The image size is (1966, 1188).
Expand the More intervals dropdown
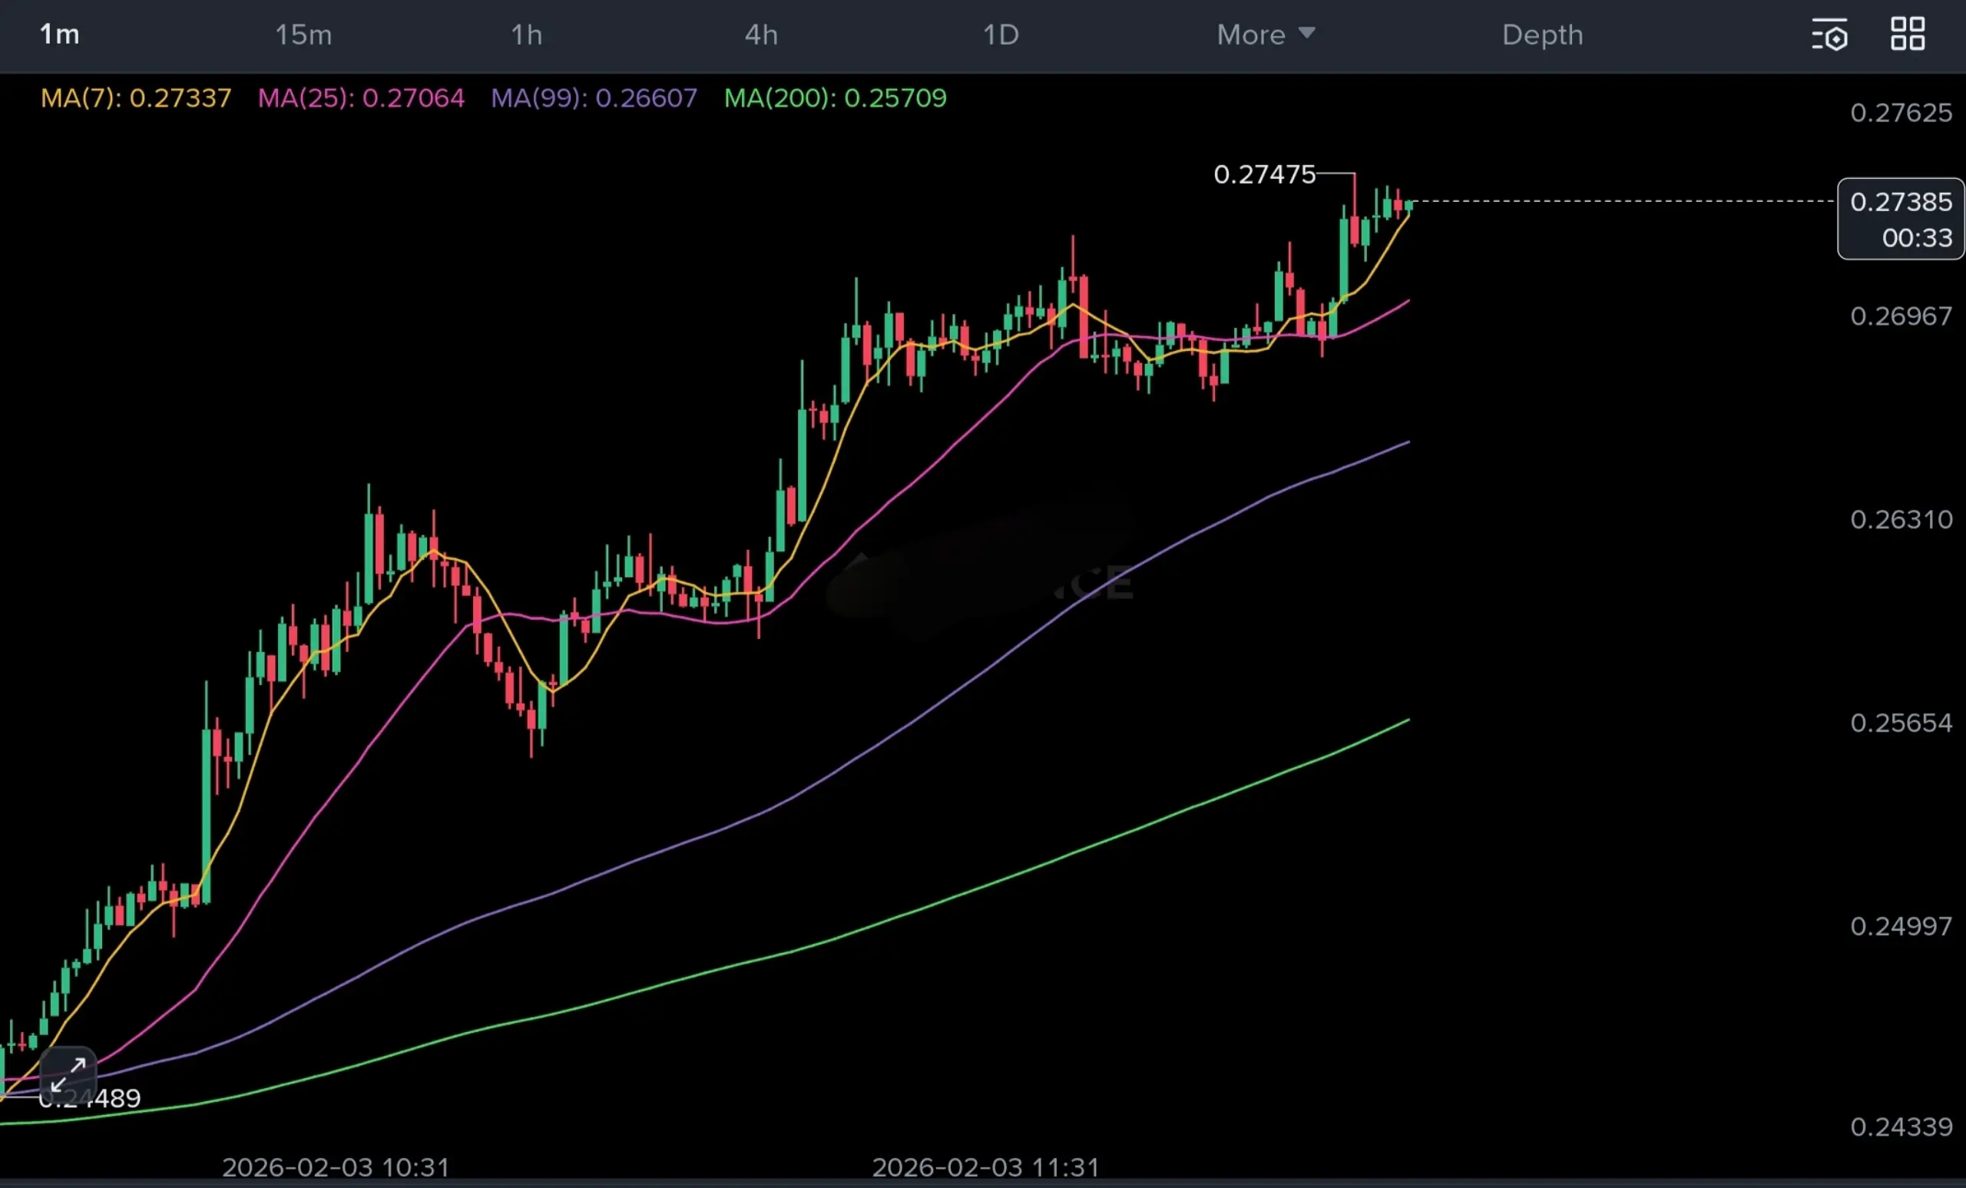(x=1251, y=35)
